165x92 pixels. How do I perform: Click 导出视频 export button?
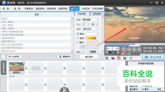coord(153,57)
